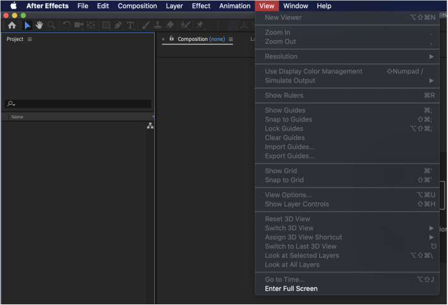This screenshot has width=448, height=305.
Task: Select the Roto Brush tool
Action: coord(185,26)
